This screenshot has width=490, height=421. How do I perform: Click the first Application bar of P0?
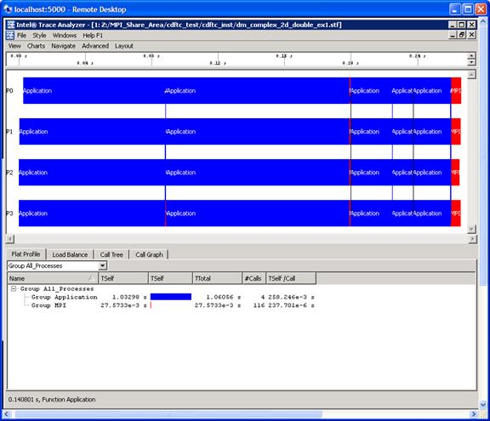click(94, 90)
